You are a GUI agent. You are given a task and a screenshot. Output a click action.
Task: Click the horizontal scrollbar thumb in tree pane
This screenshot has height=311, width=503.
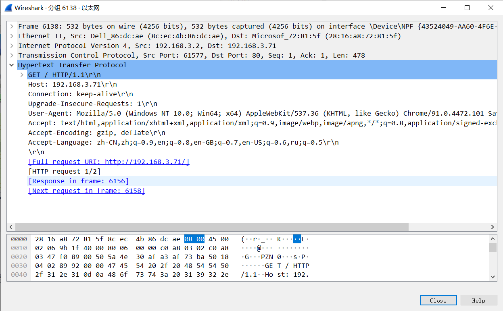click(212, 227)
